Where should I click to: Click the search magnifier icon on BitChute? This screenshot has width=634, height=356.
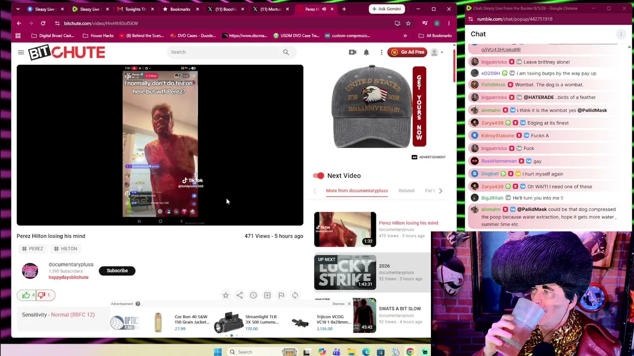click(x=286, y=52)
